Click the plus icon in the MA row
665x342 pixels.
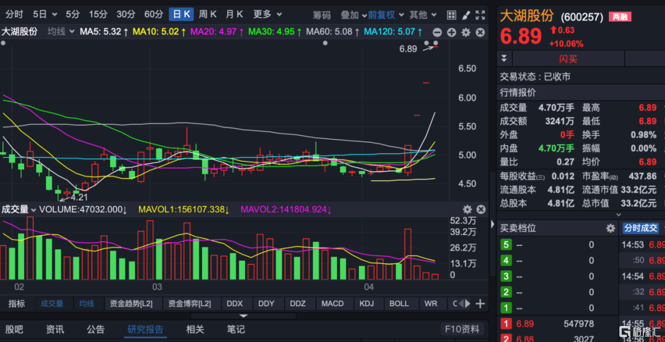point(452,33)
